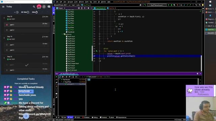
Task: Click the red Stop icon in main toolbar
Action: point(178,5)
